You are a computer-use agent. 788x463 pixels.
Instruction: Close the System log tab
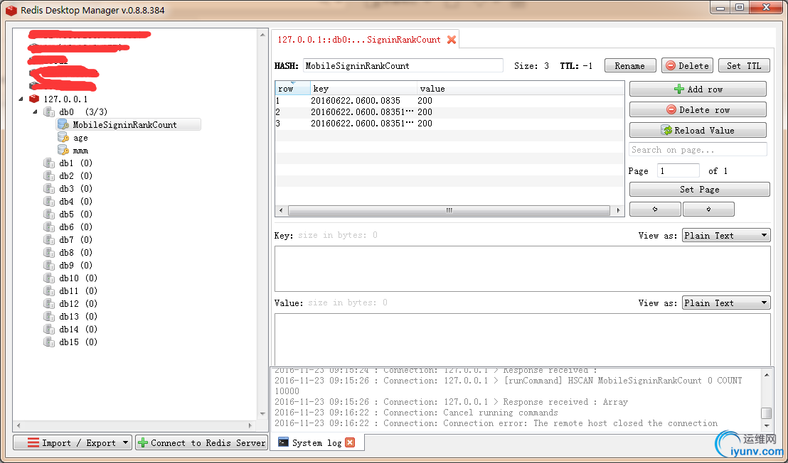point(351,442)
